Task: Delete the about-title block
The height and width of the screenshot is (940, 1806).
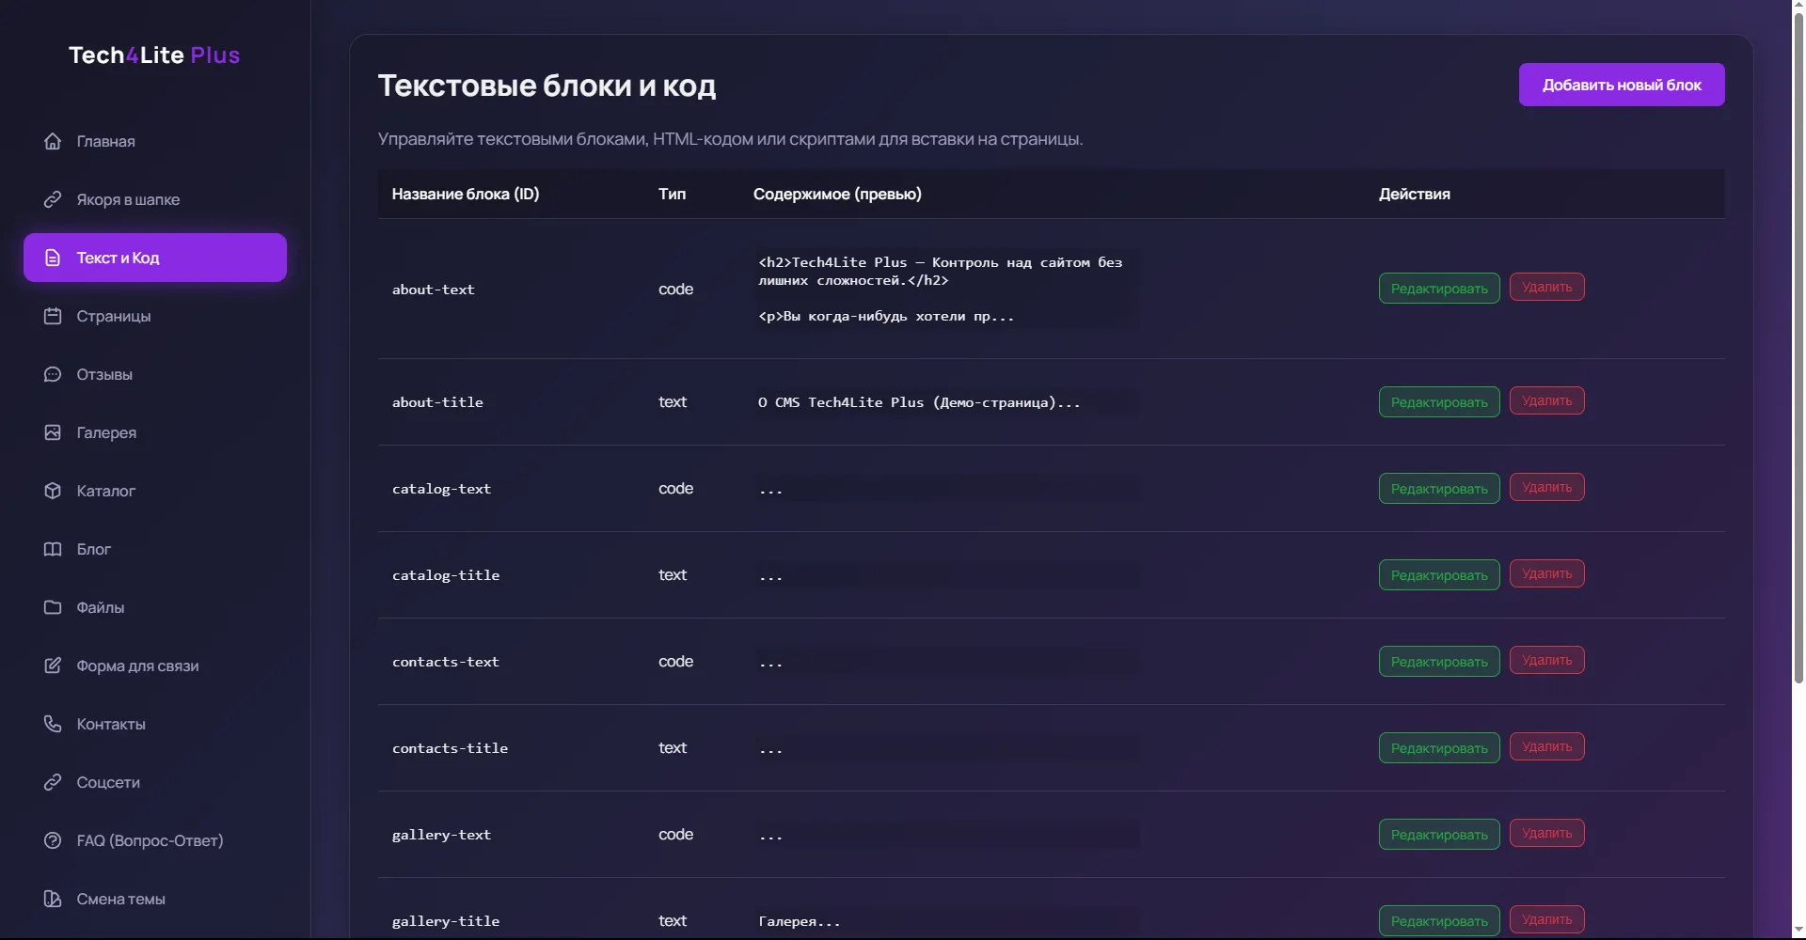Action: [1546, 401]
